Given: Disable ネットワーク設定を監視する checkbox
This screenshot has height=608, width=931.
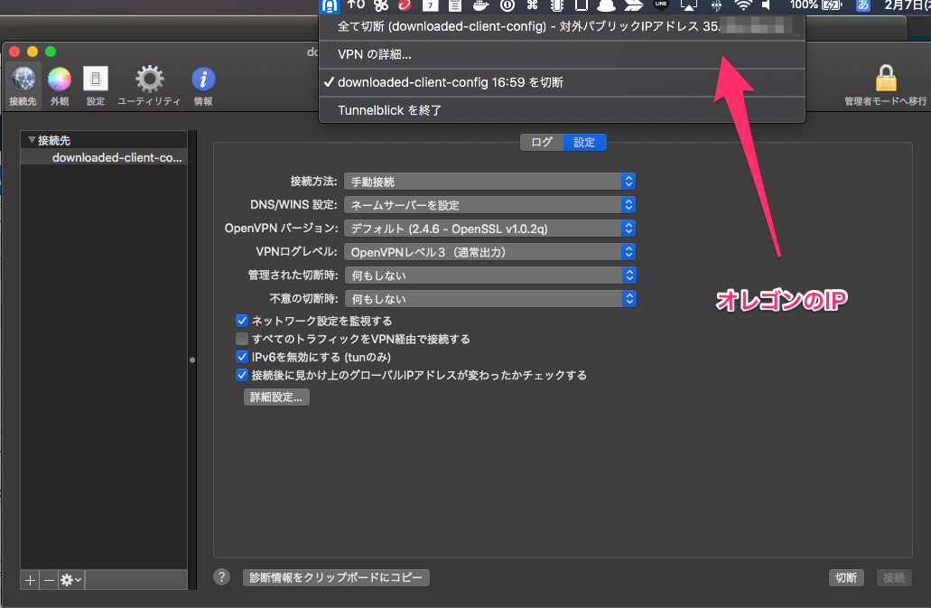Looking at the screenshot, I should pyautogui.click(x=242, y=321).
